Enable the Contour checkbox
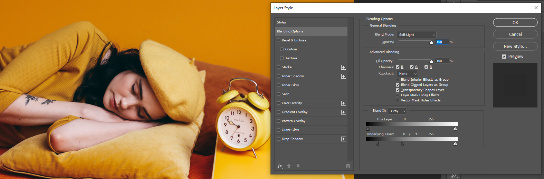This screenshot has height=179, width=544. point(282,49)
